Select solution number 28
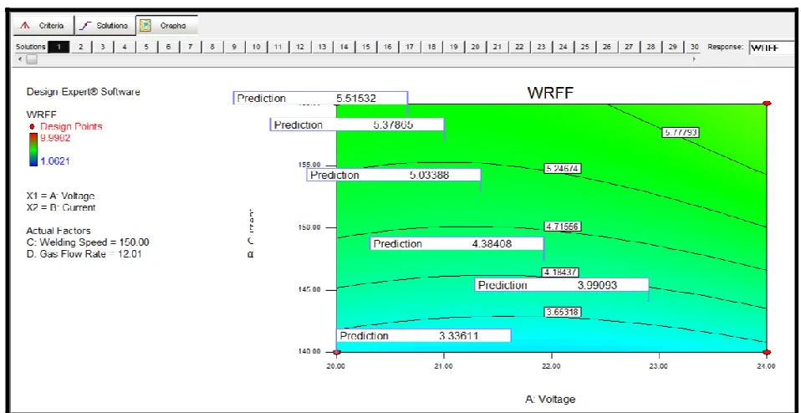801x413 pixels. coord(650,47)
